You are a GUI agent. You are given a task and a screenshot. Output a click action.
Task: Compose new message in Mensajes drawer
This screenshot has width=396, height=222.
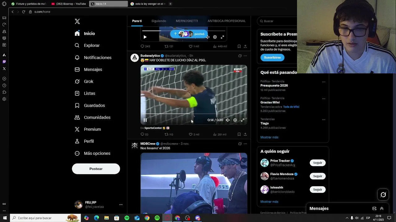coord(374,208)
